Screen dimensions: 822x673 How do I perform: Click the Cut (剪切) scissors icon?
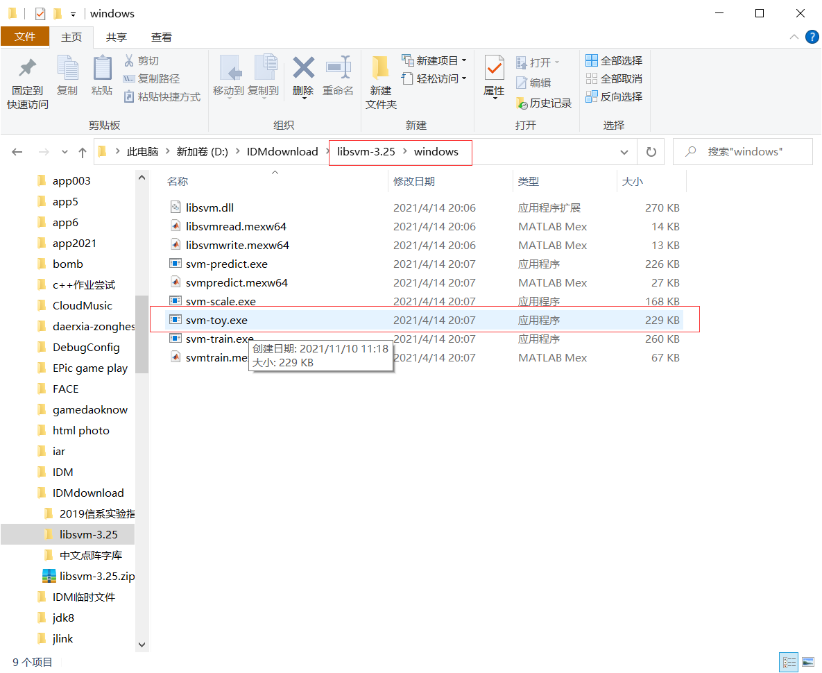tap(129, 61)
